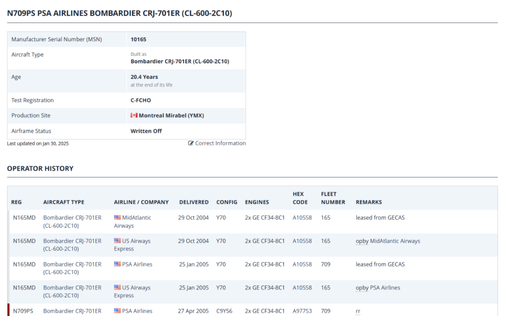Viewport: 507px width, 316px height.
Task: Click the hex code A97753
Action: pos(302,311)
